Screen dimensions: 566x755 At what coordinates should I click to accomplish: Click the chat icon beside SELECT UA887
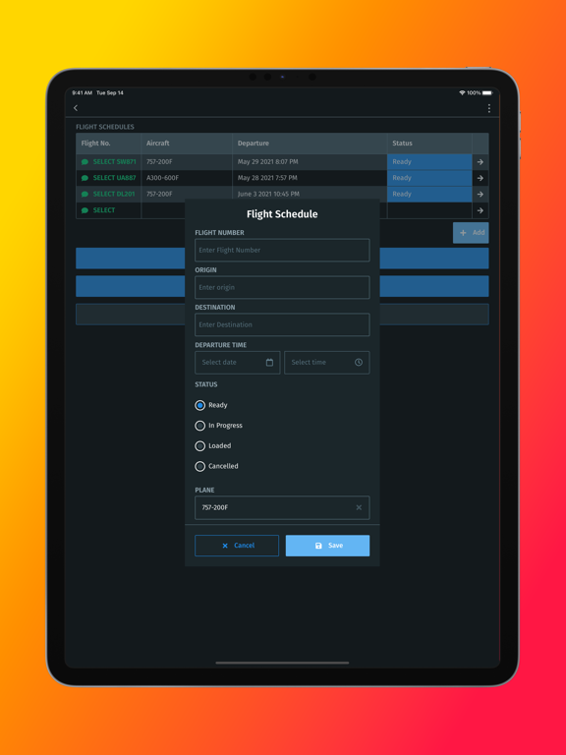85,178
